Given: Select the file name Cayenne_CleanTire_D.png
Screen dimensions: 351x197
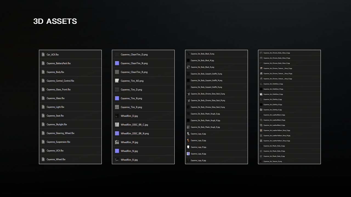Looking at the screenshot, I should (x=134, y=55).
